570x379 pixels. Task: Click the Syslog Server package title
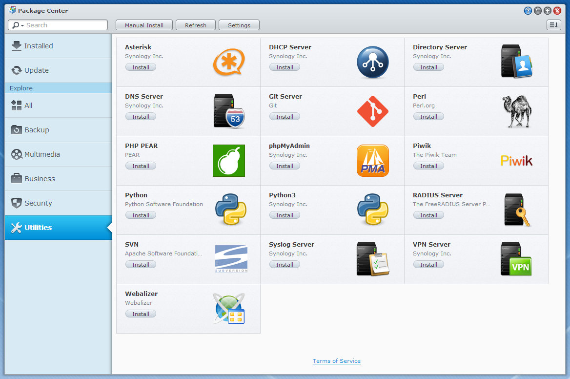[291, 244]
